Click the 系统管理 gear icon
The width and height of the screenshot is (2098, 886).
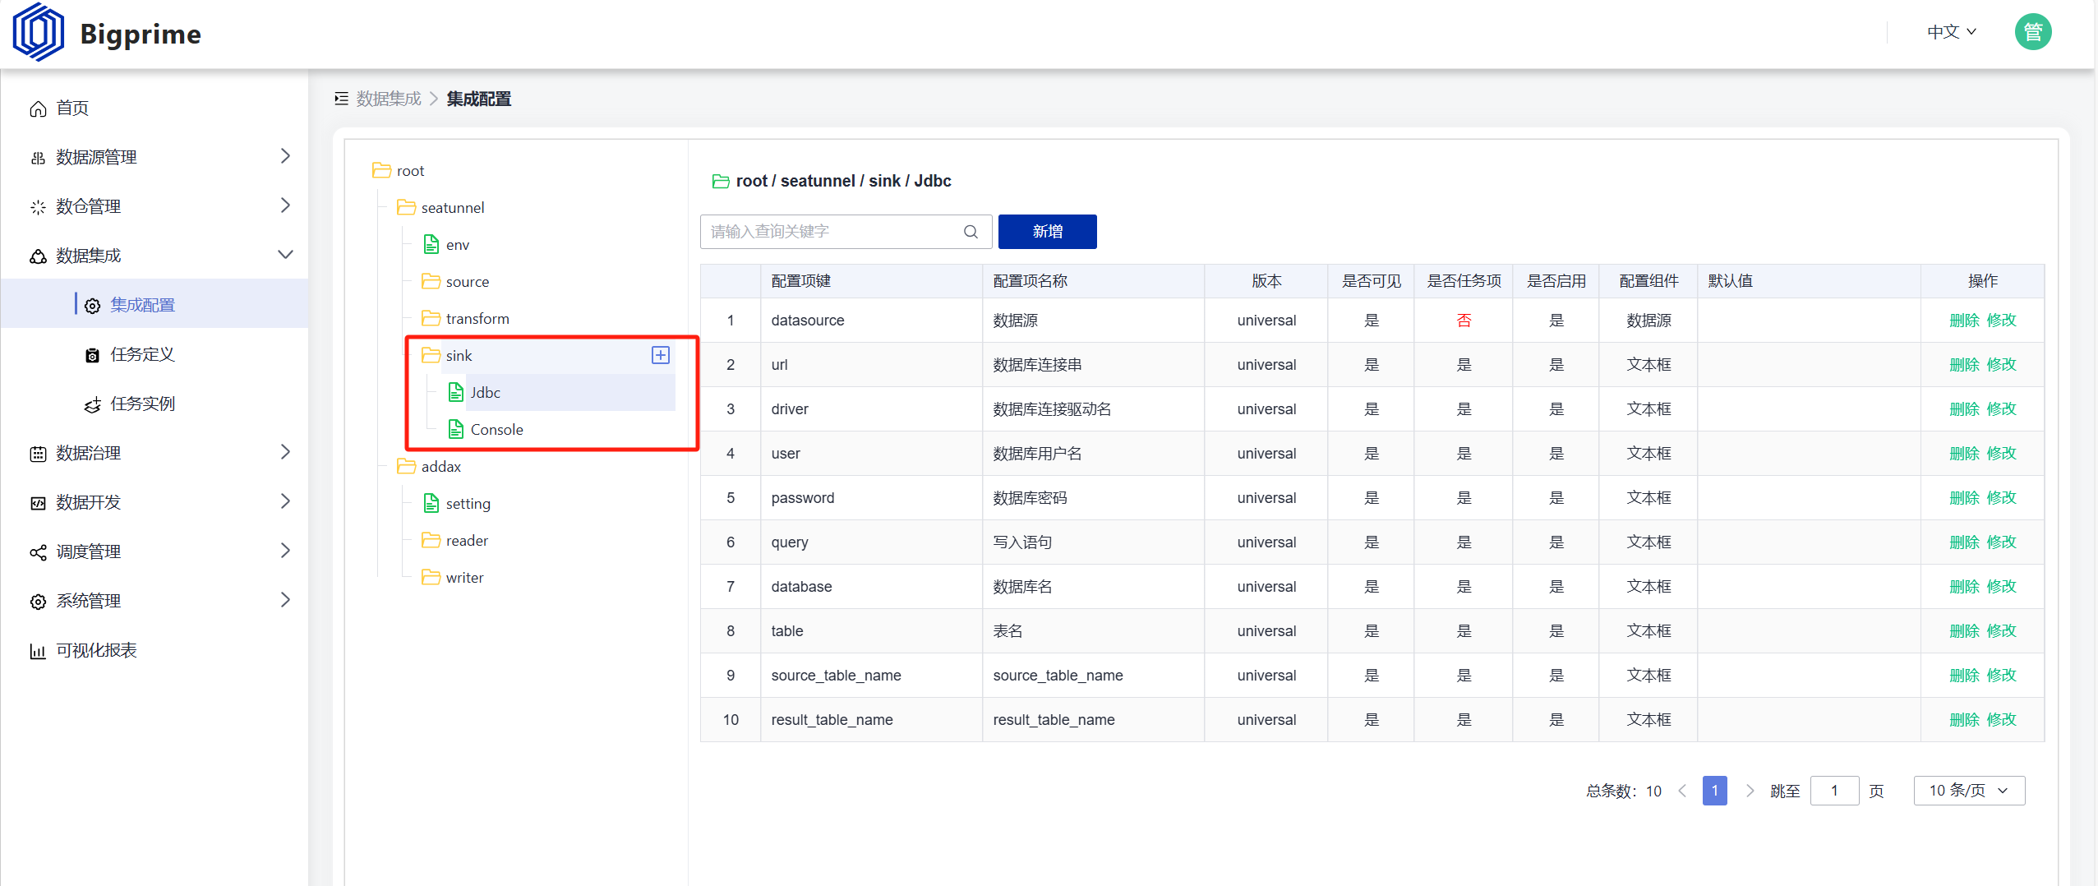coord(38,602)
